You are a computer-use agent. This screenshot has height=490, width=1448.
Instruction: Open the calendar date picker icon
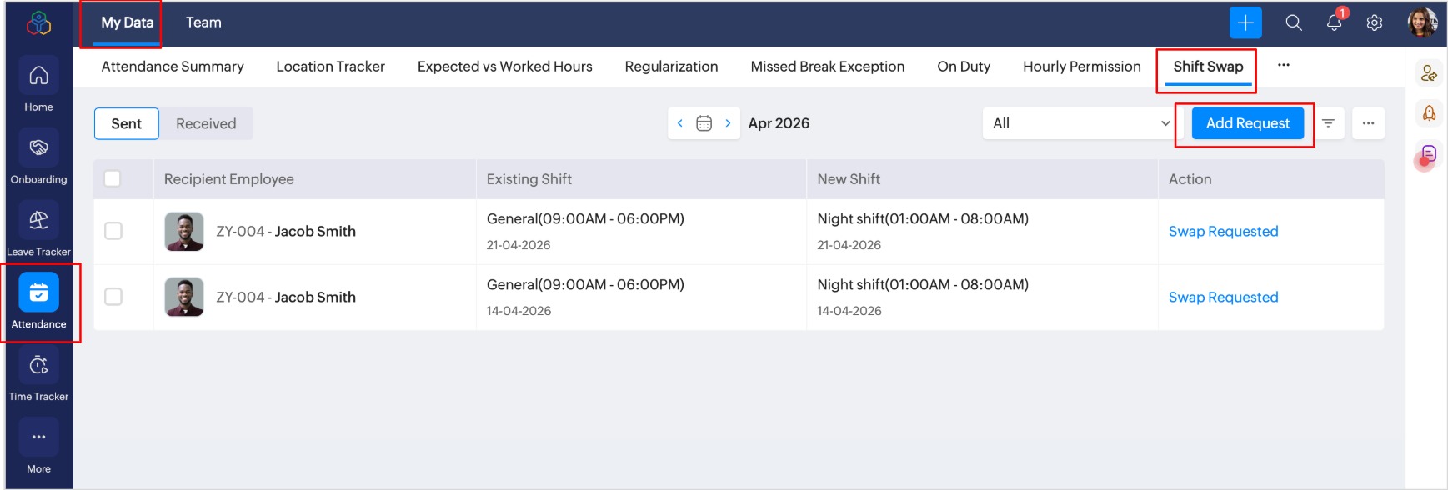[x=704, y=123]
